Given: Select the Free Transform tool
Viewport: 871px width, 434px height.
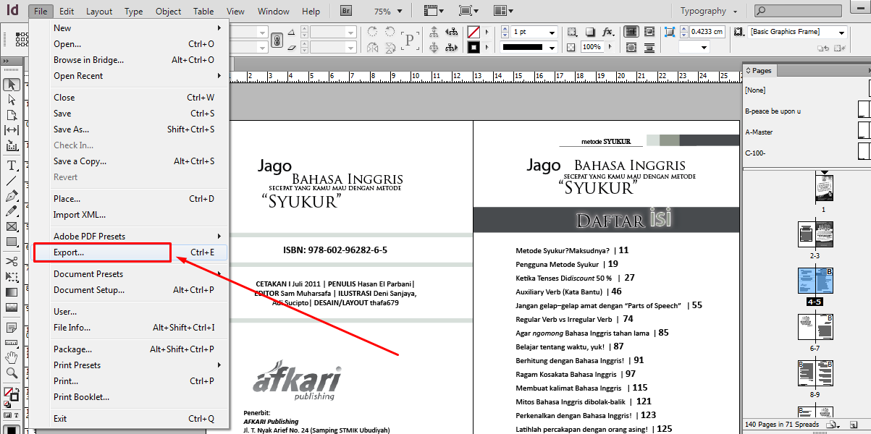Looking at the screenshot, I should point(12,277).
